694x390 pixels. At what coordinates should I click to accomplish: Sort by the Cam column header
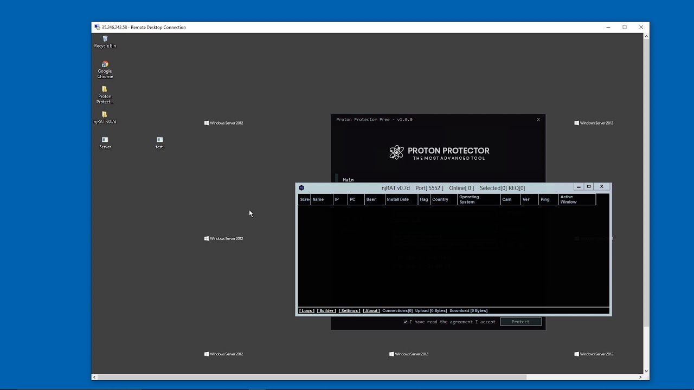(510, 199)
